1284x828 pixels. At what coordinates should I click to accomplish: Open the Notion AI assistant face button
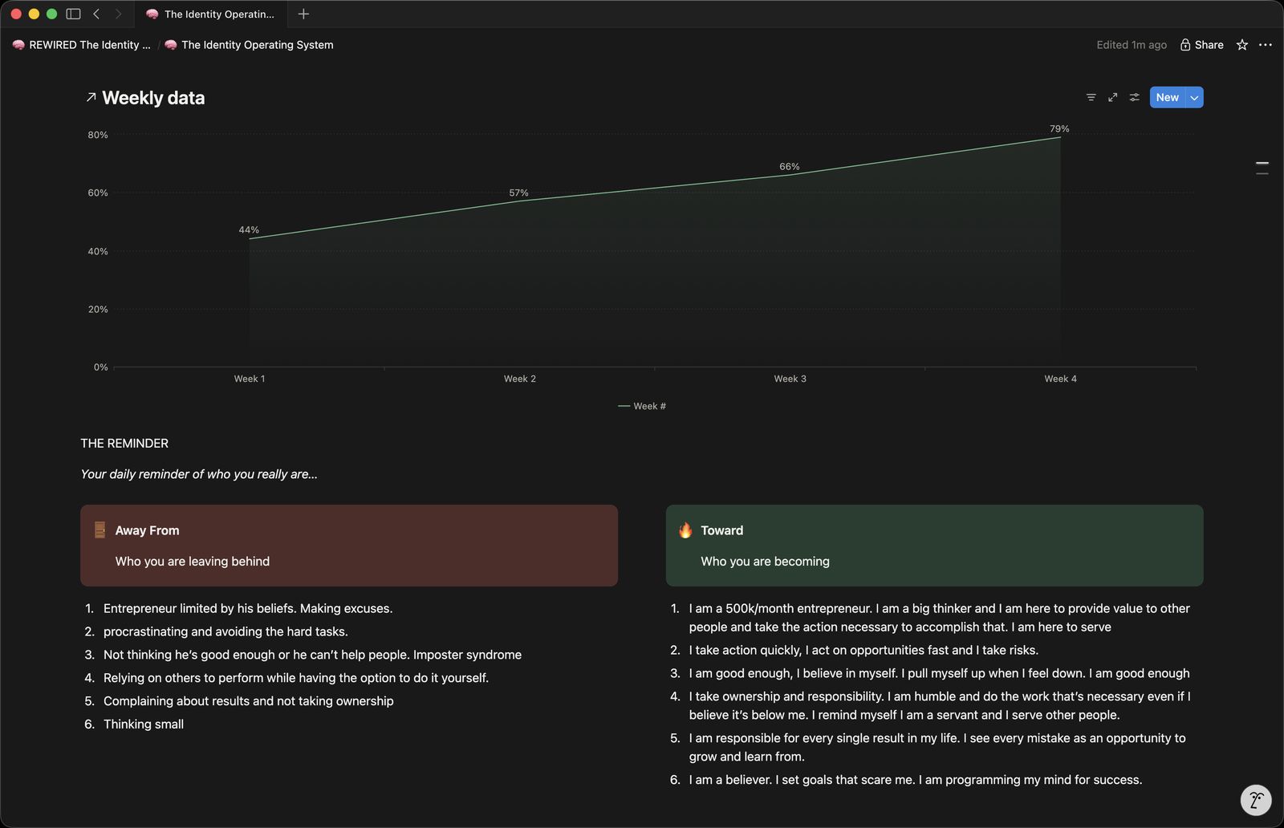[x=1256, y=800]
